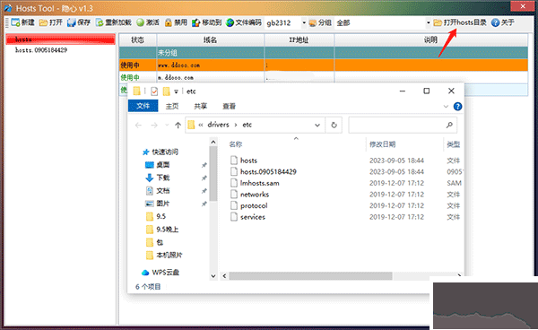Screen dimensions: 538x330
Task: Click the navigation pane scroll down arrow
Action: click(213, 276)
